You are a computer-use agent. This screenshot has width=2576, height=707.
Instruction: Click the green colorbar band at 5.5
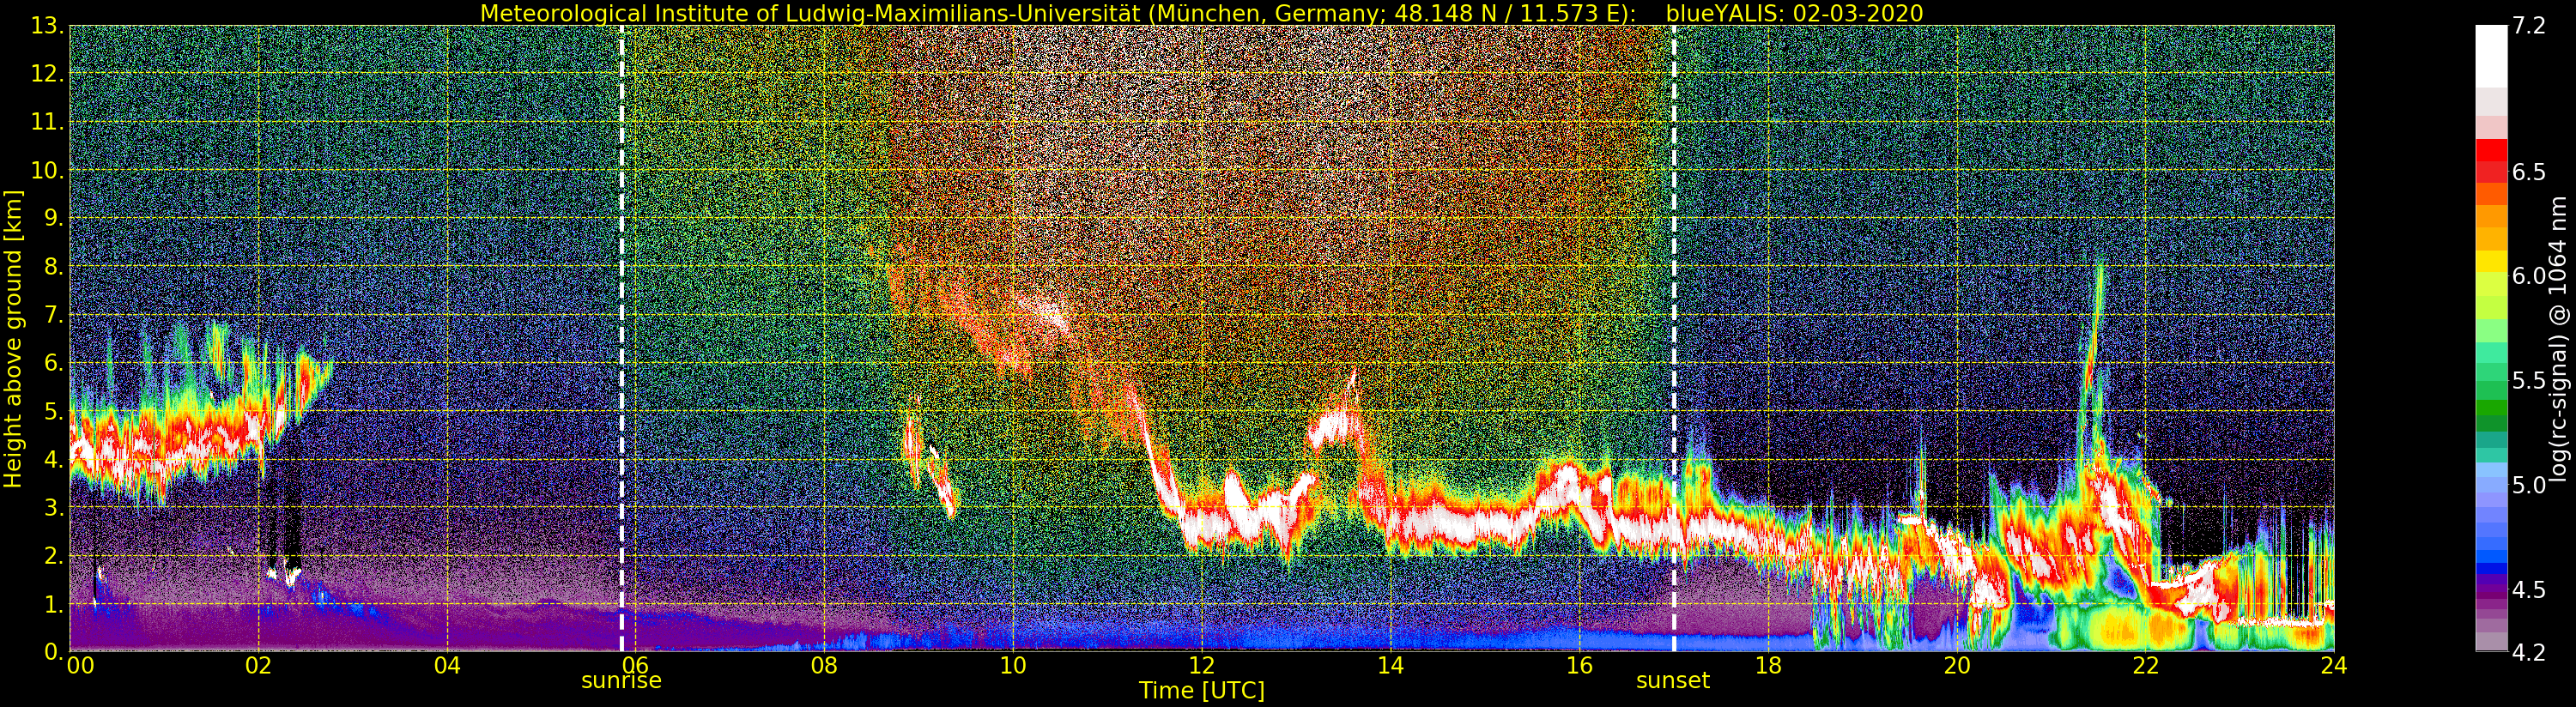(2491, 380)
